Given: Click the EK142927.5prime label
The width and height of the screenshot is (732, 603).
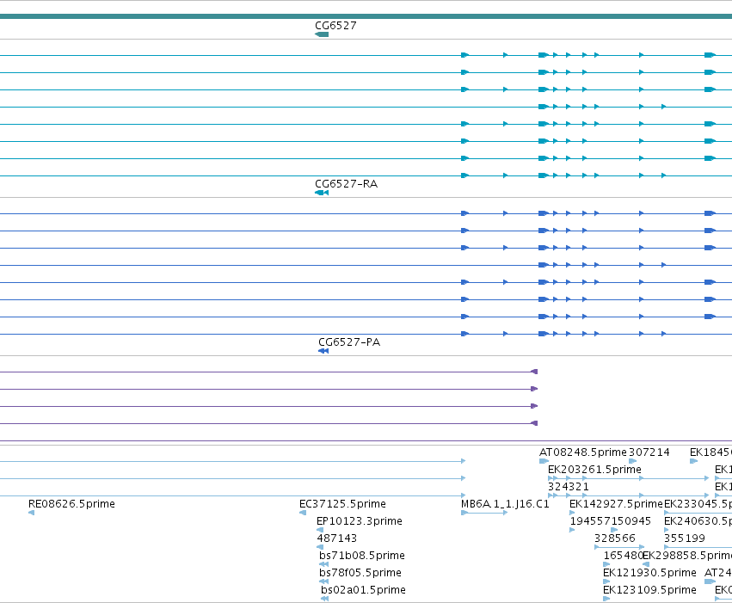Looking at the screenshot, I should [x=616, y=504].
